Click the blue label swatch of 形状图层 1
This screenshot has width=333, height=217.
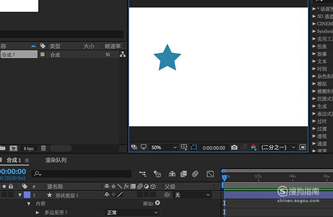coord(27,195)
